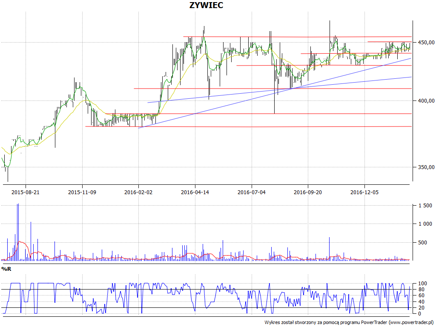Select the 2016-04-14 date label

click(195, 192)
